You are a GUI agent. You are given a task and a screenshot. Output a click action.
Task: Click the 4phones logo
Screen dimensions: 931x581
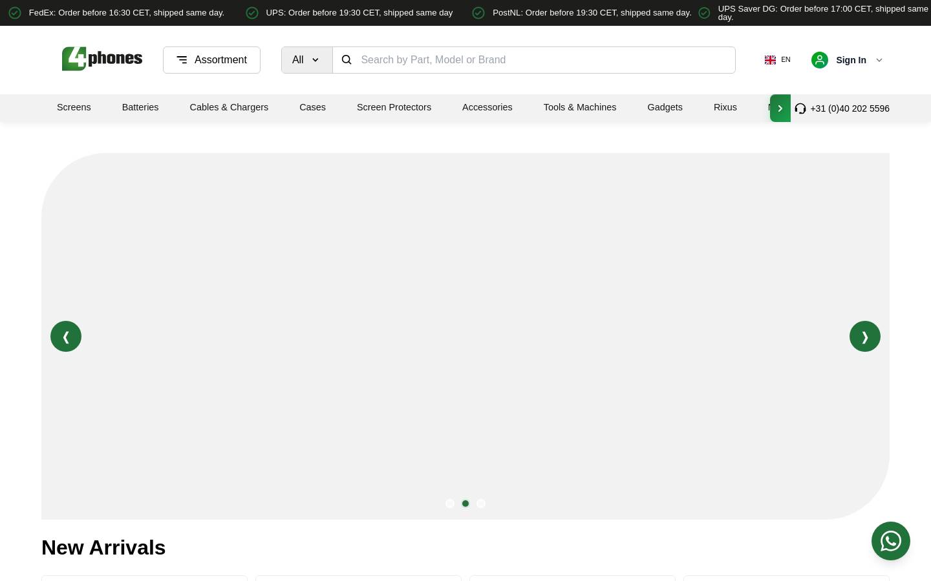pyautogui.click(x=102, y=59)
